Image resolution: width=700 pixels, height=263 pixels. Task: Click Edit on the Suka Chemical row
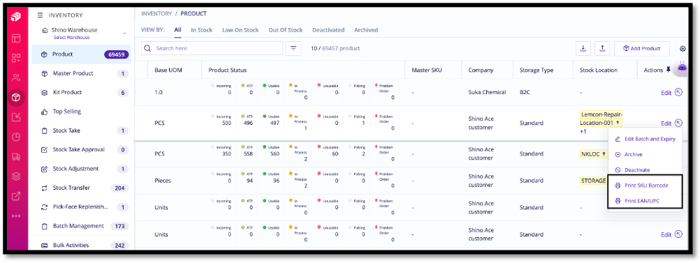(666, 93)
